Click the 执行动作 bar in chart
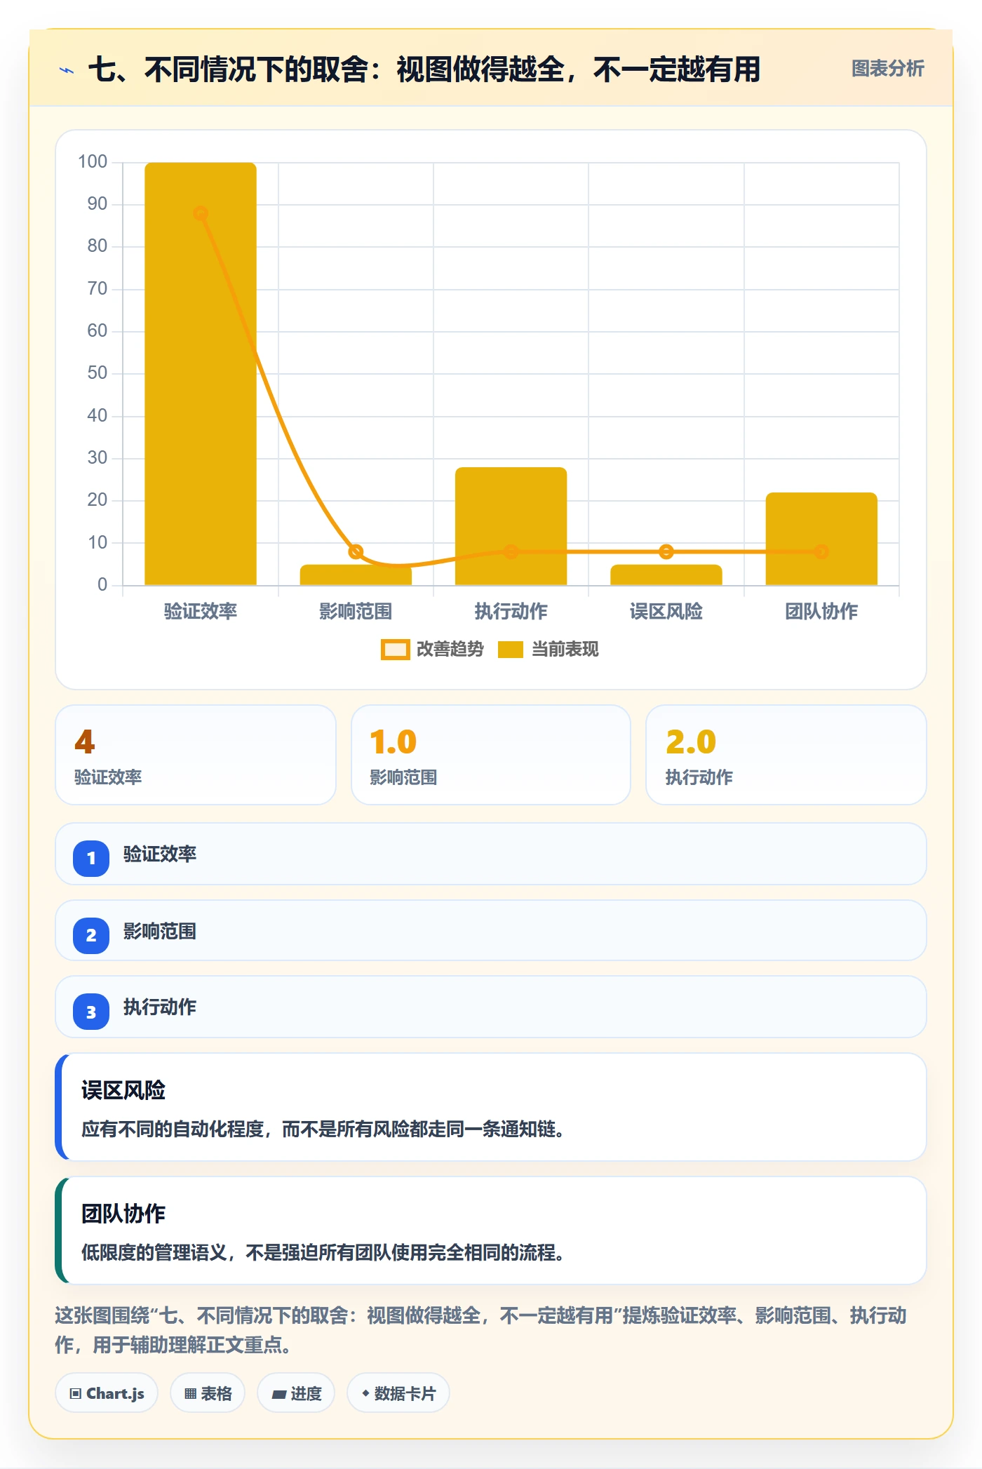982x1469 pixels. pos(511,526)
